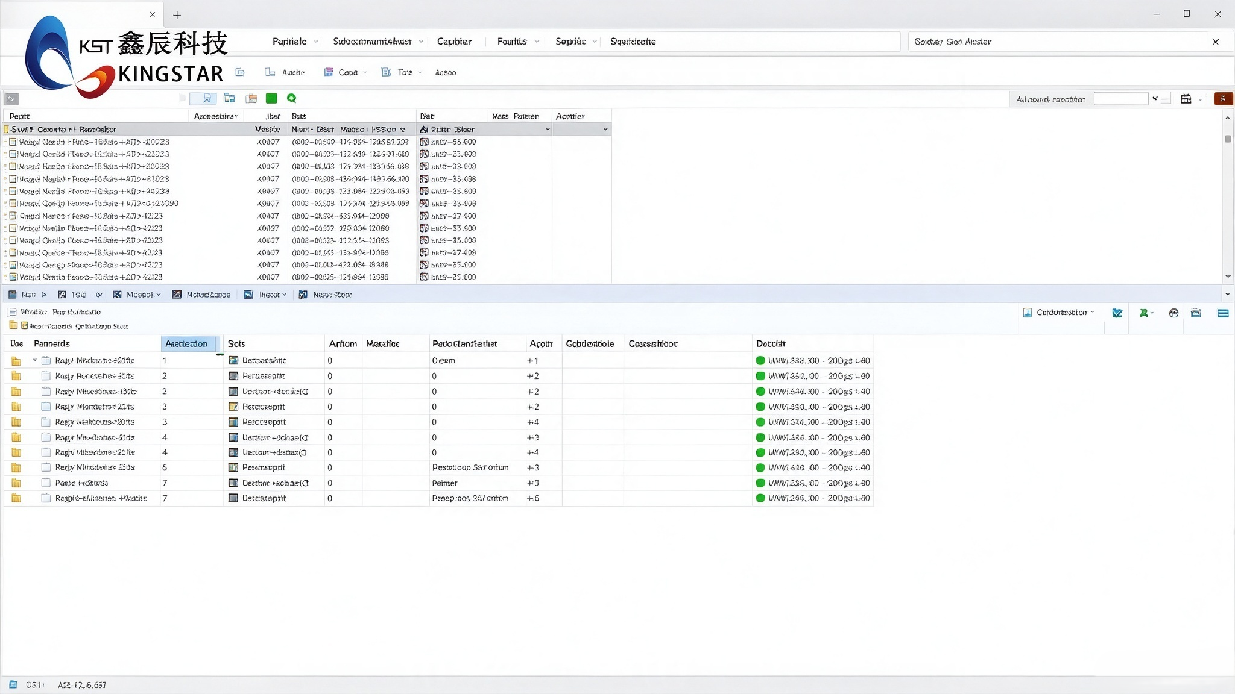
Task: Click the blue horizontal lines menu icon
Action: (x=1223, y=313)
